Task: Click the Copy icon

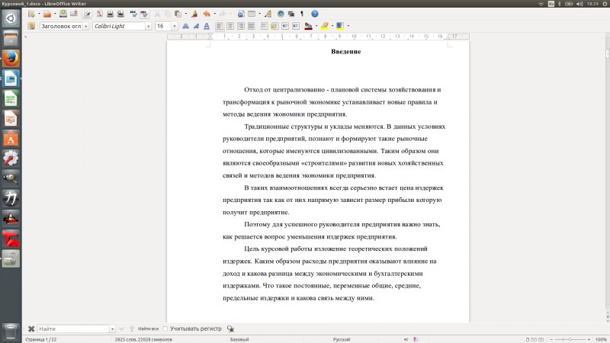Action: coord(168,14)
